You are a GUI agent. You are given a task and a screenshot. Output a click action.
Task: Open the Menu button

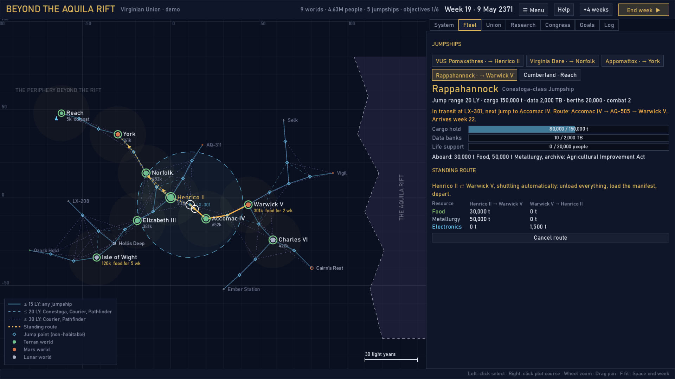pos(533,10)
